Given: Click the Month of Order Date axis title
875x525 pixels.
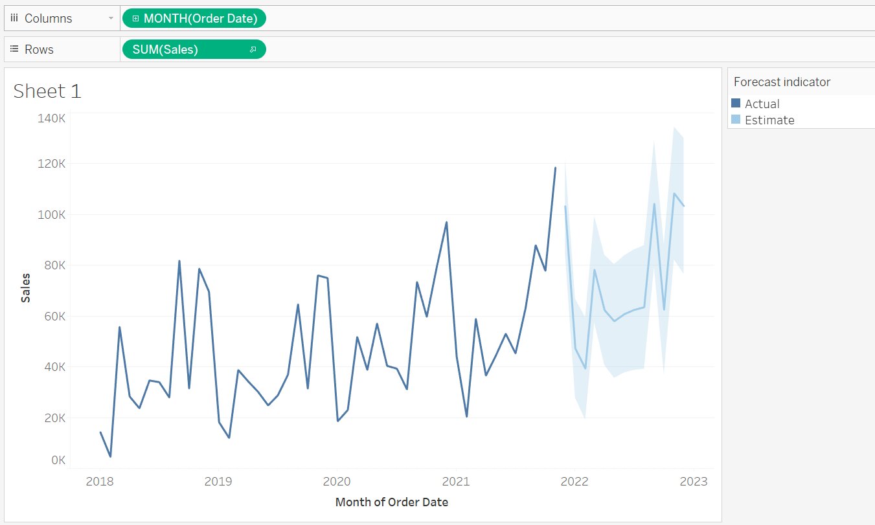Looking at the screenshot, I should click(391, 502).
